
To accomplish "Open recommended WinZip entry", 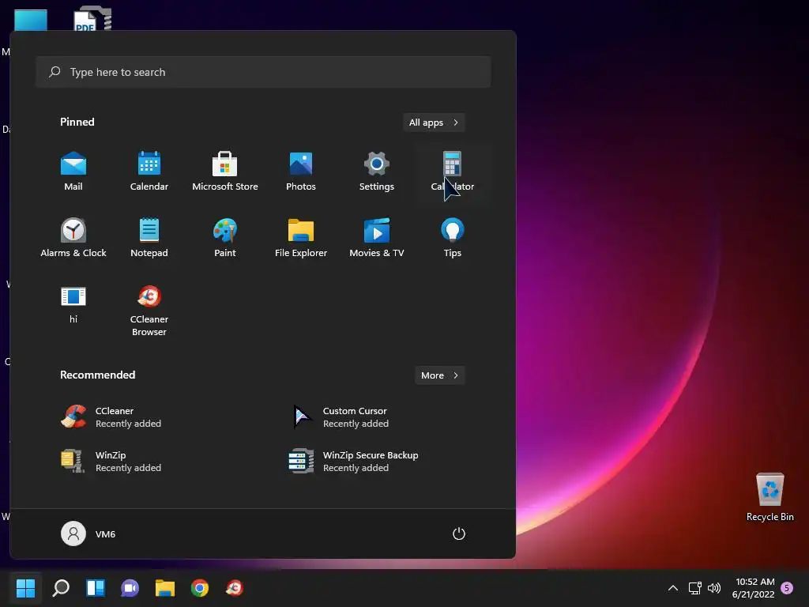I will (111, 461).
